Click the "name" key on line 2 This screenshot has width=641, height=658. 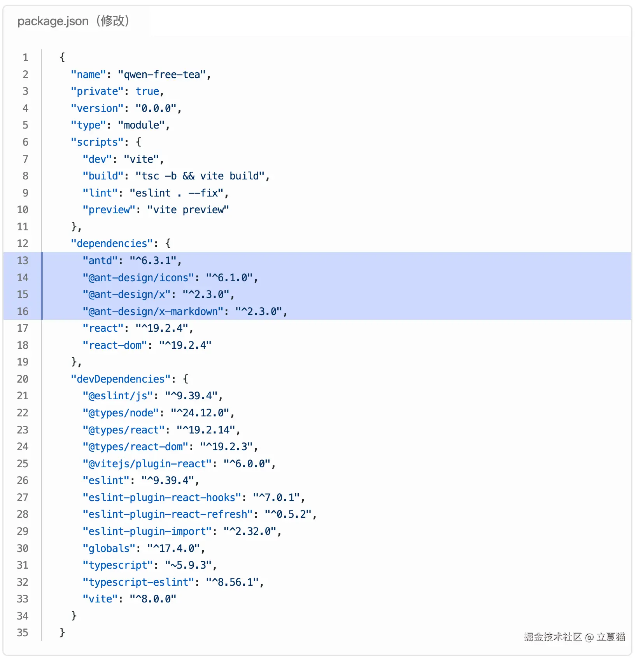(x=89, y=75)
